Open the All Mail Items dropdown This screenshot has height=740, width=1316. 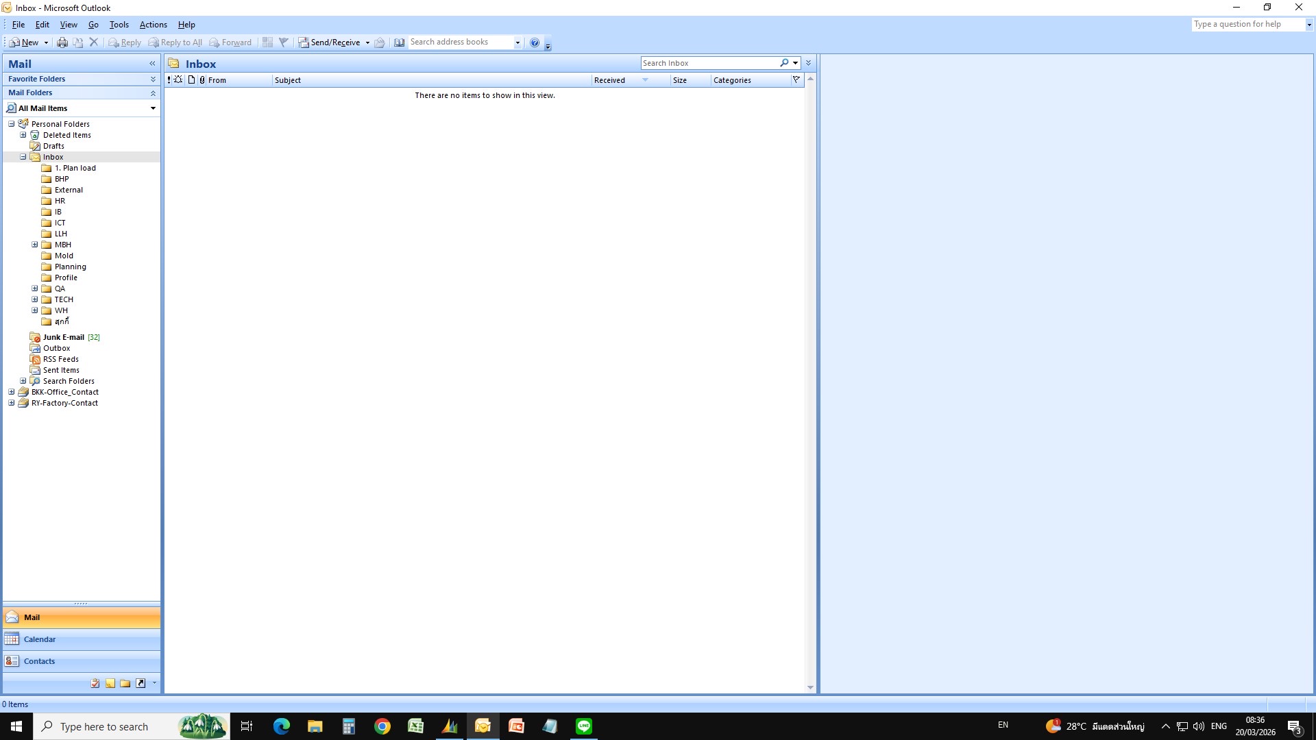click(x=153, y=108)
